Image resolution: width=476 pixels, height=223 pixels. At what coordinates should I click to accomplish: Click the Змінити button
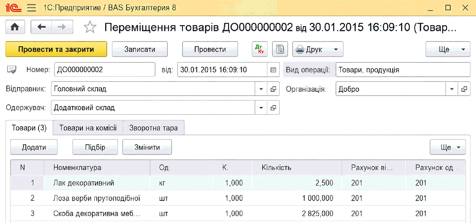(x=147, y=147)
